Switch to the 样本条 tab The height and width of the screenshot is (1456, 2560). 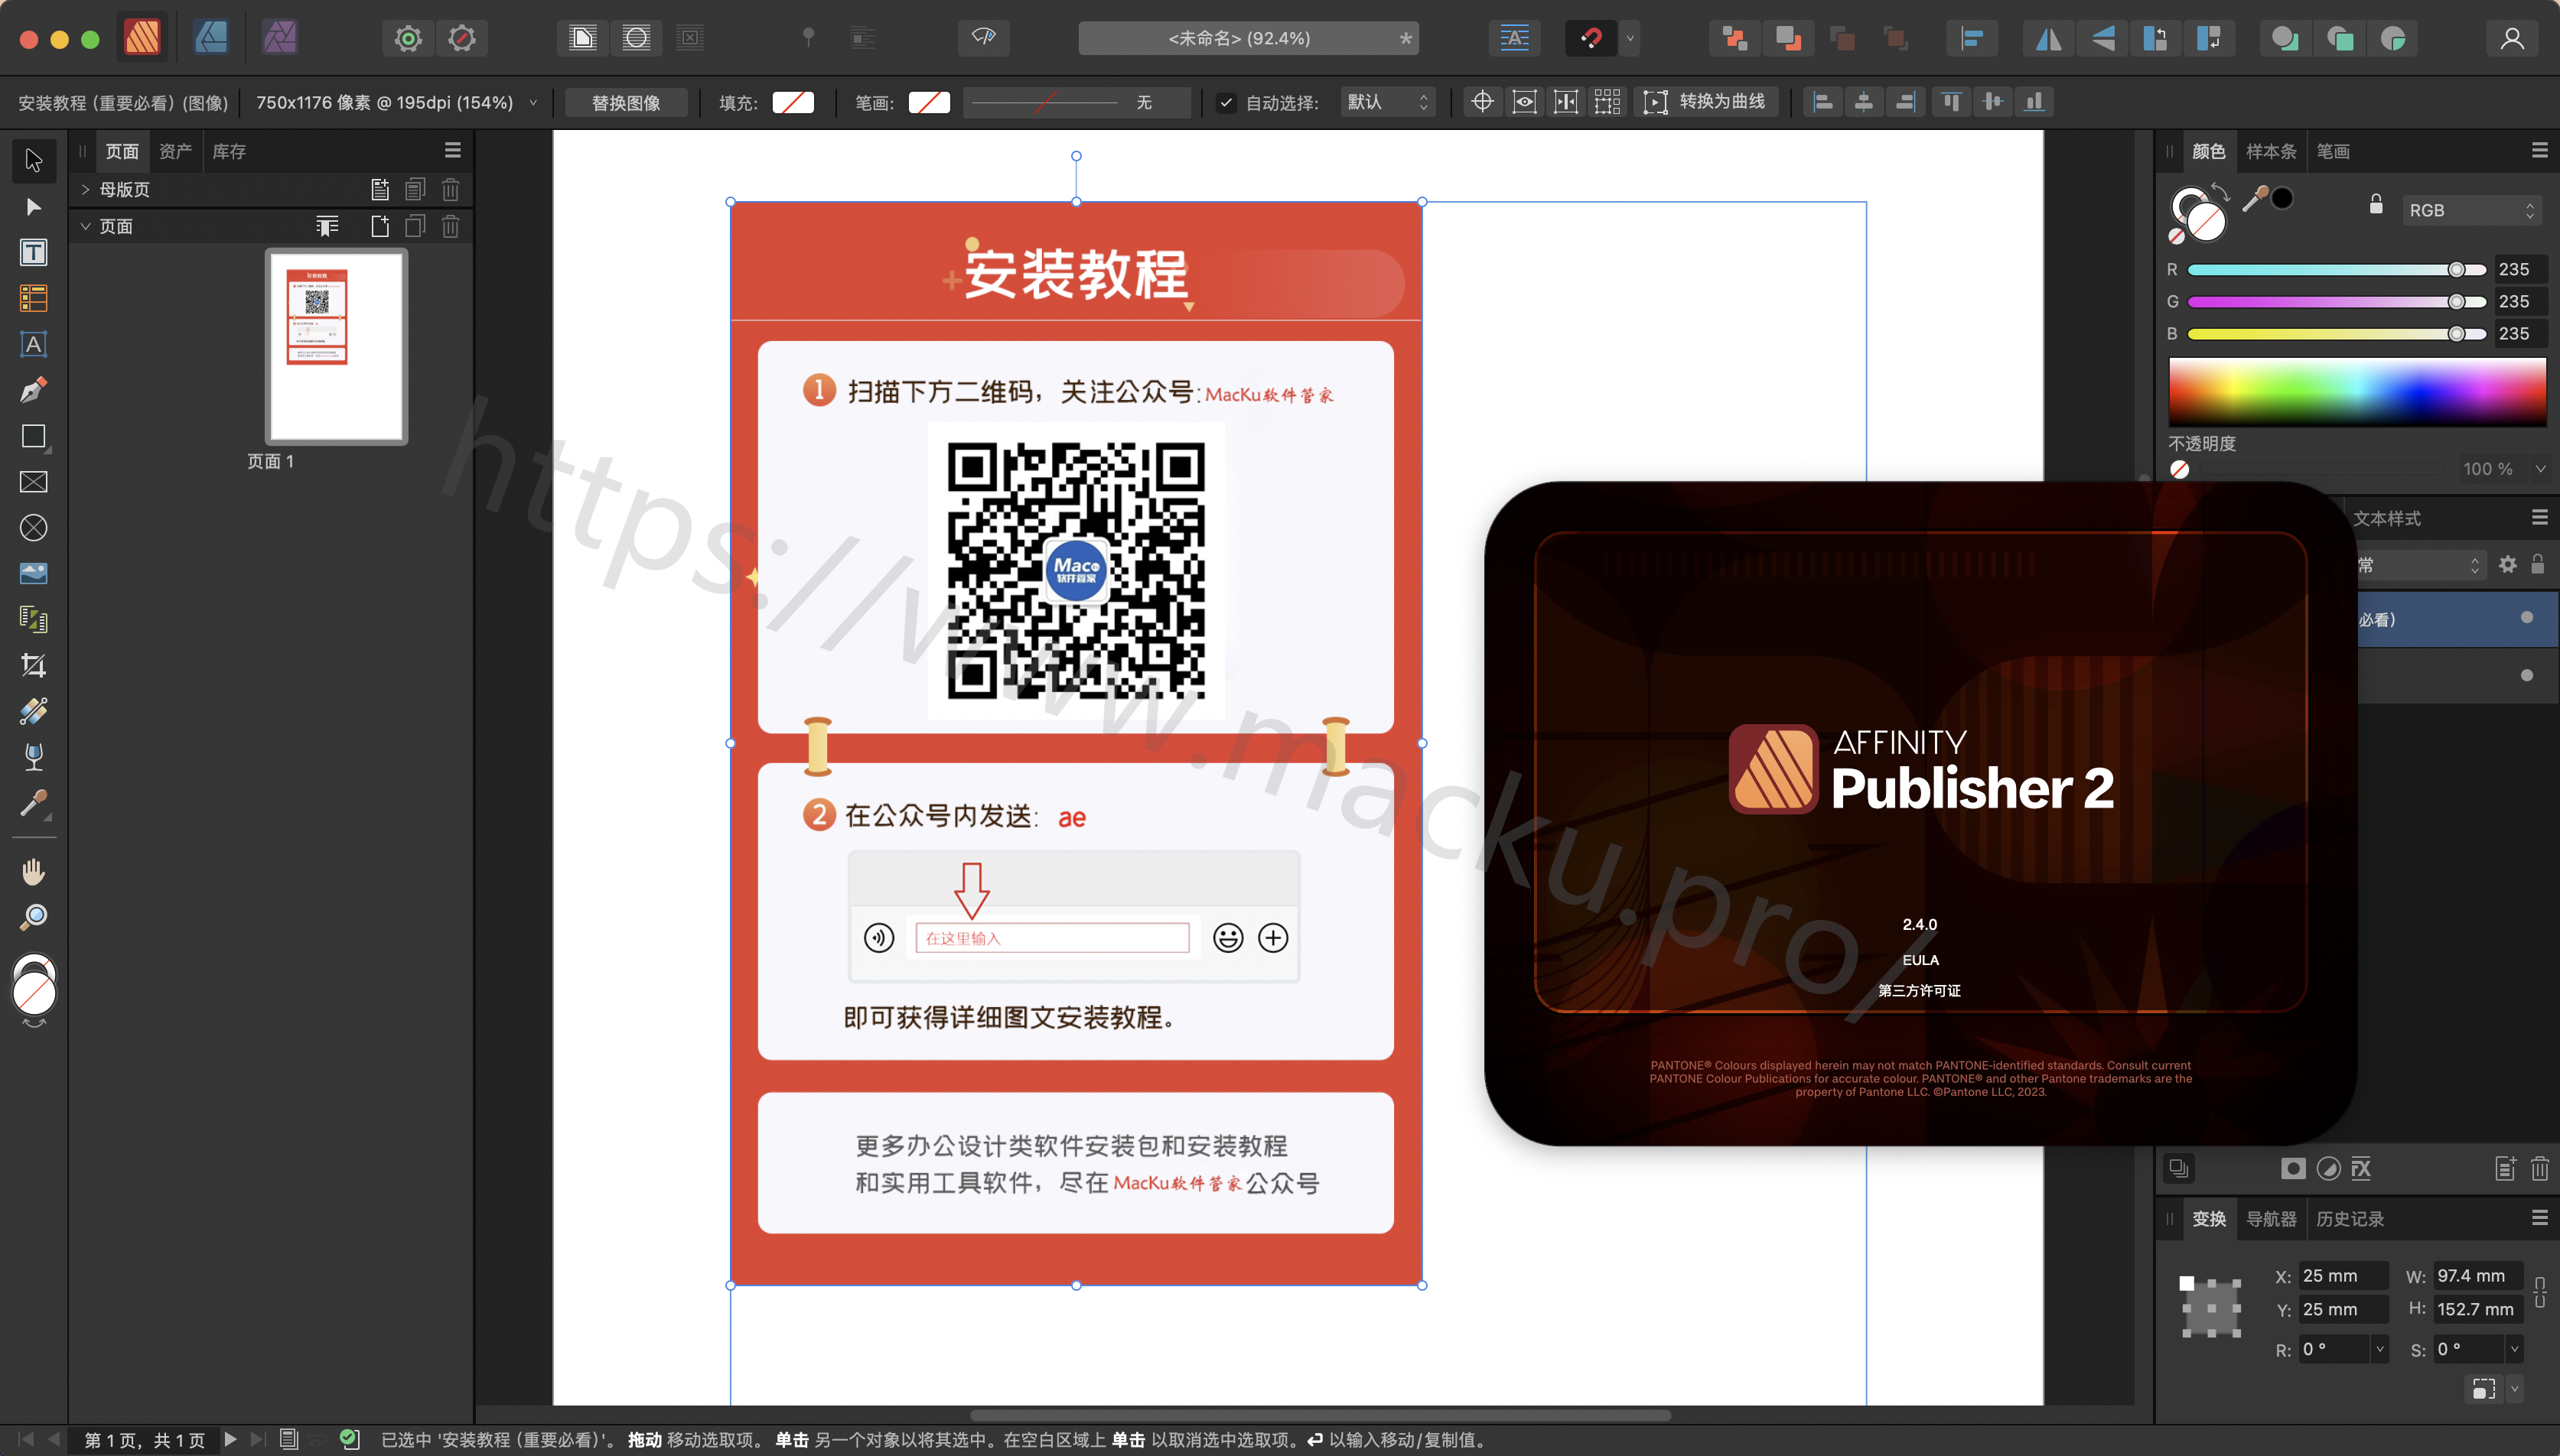[2270, 151]
